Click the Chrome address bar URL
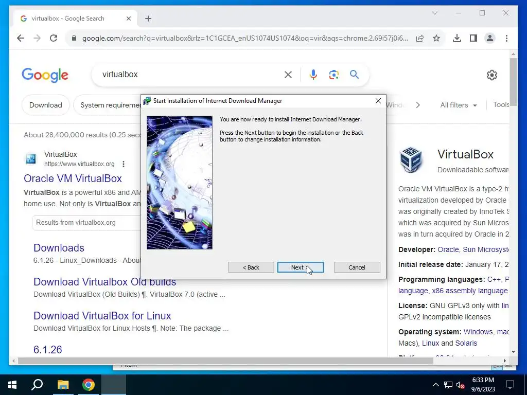This screenshot has width=527, height=395. (244, 38)
